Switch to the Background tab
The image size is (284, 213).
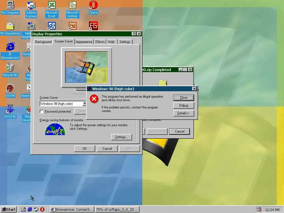43,42
